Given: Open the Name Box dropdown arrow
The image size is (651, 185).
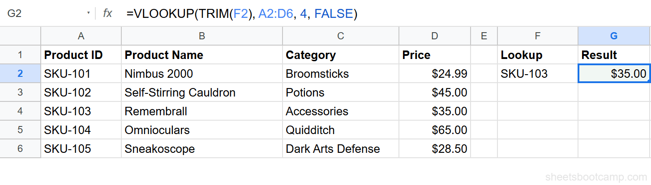Looking at the screenshot, I should pyautogui.click(x=89, y=13).
